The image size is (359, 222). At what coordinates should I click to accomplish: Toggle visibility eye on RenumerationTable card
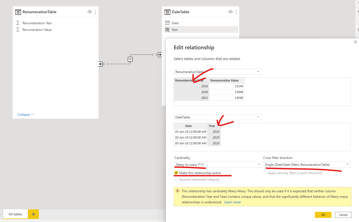(x=89, y=12)
